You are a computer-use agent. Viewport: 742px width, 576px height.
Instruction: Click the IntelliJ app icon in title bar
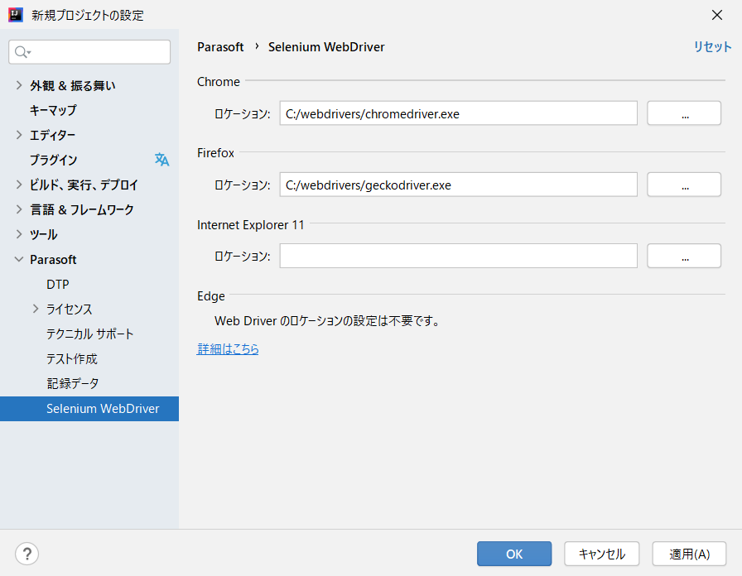[16, 15]
